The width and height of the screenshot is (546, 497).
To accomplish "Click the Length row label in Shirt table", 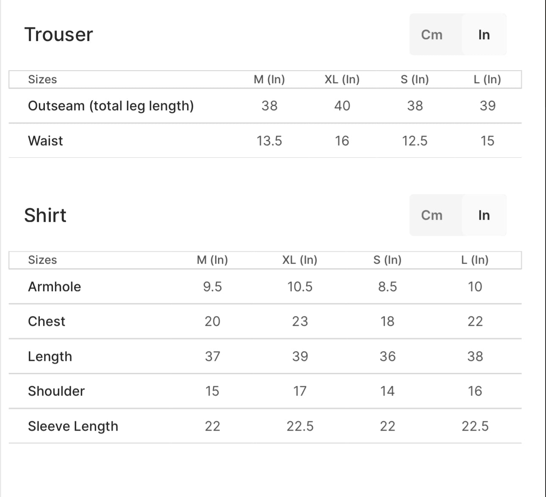I will [50, 356].
